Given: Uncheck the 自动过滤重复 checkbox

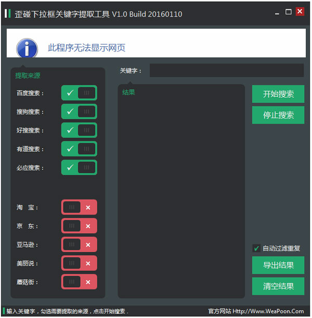Looking at the screenshot, I should [x=256, y=248].
